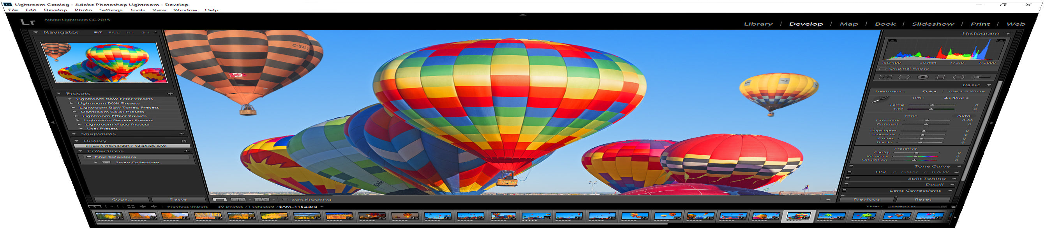The height and width of the screenshot is (229, 1044).
Task: Collapse the Navigator panel
Action: click(x=36, y=32)
